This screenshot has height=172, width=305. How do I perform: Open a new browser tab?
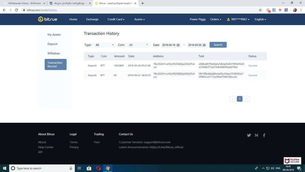[x=143, y=3]
